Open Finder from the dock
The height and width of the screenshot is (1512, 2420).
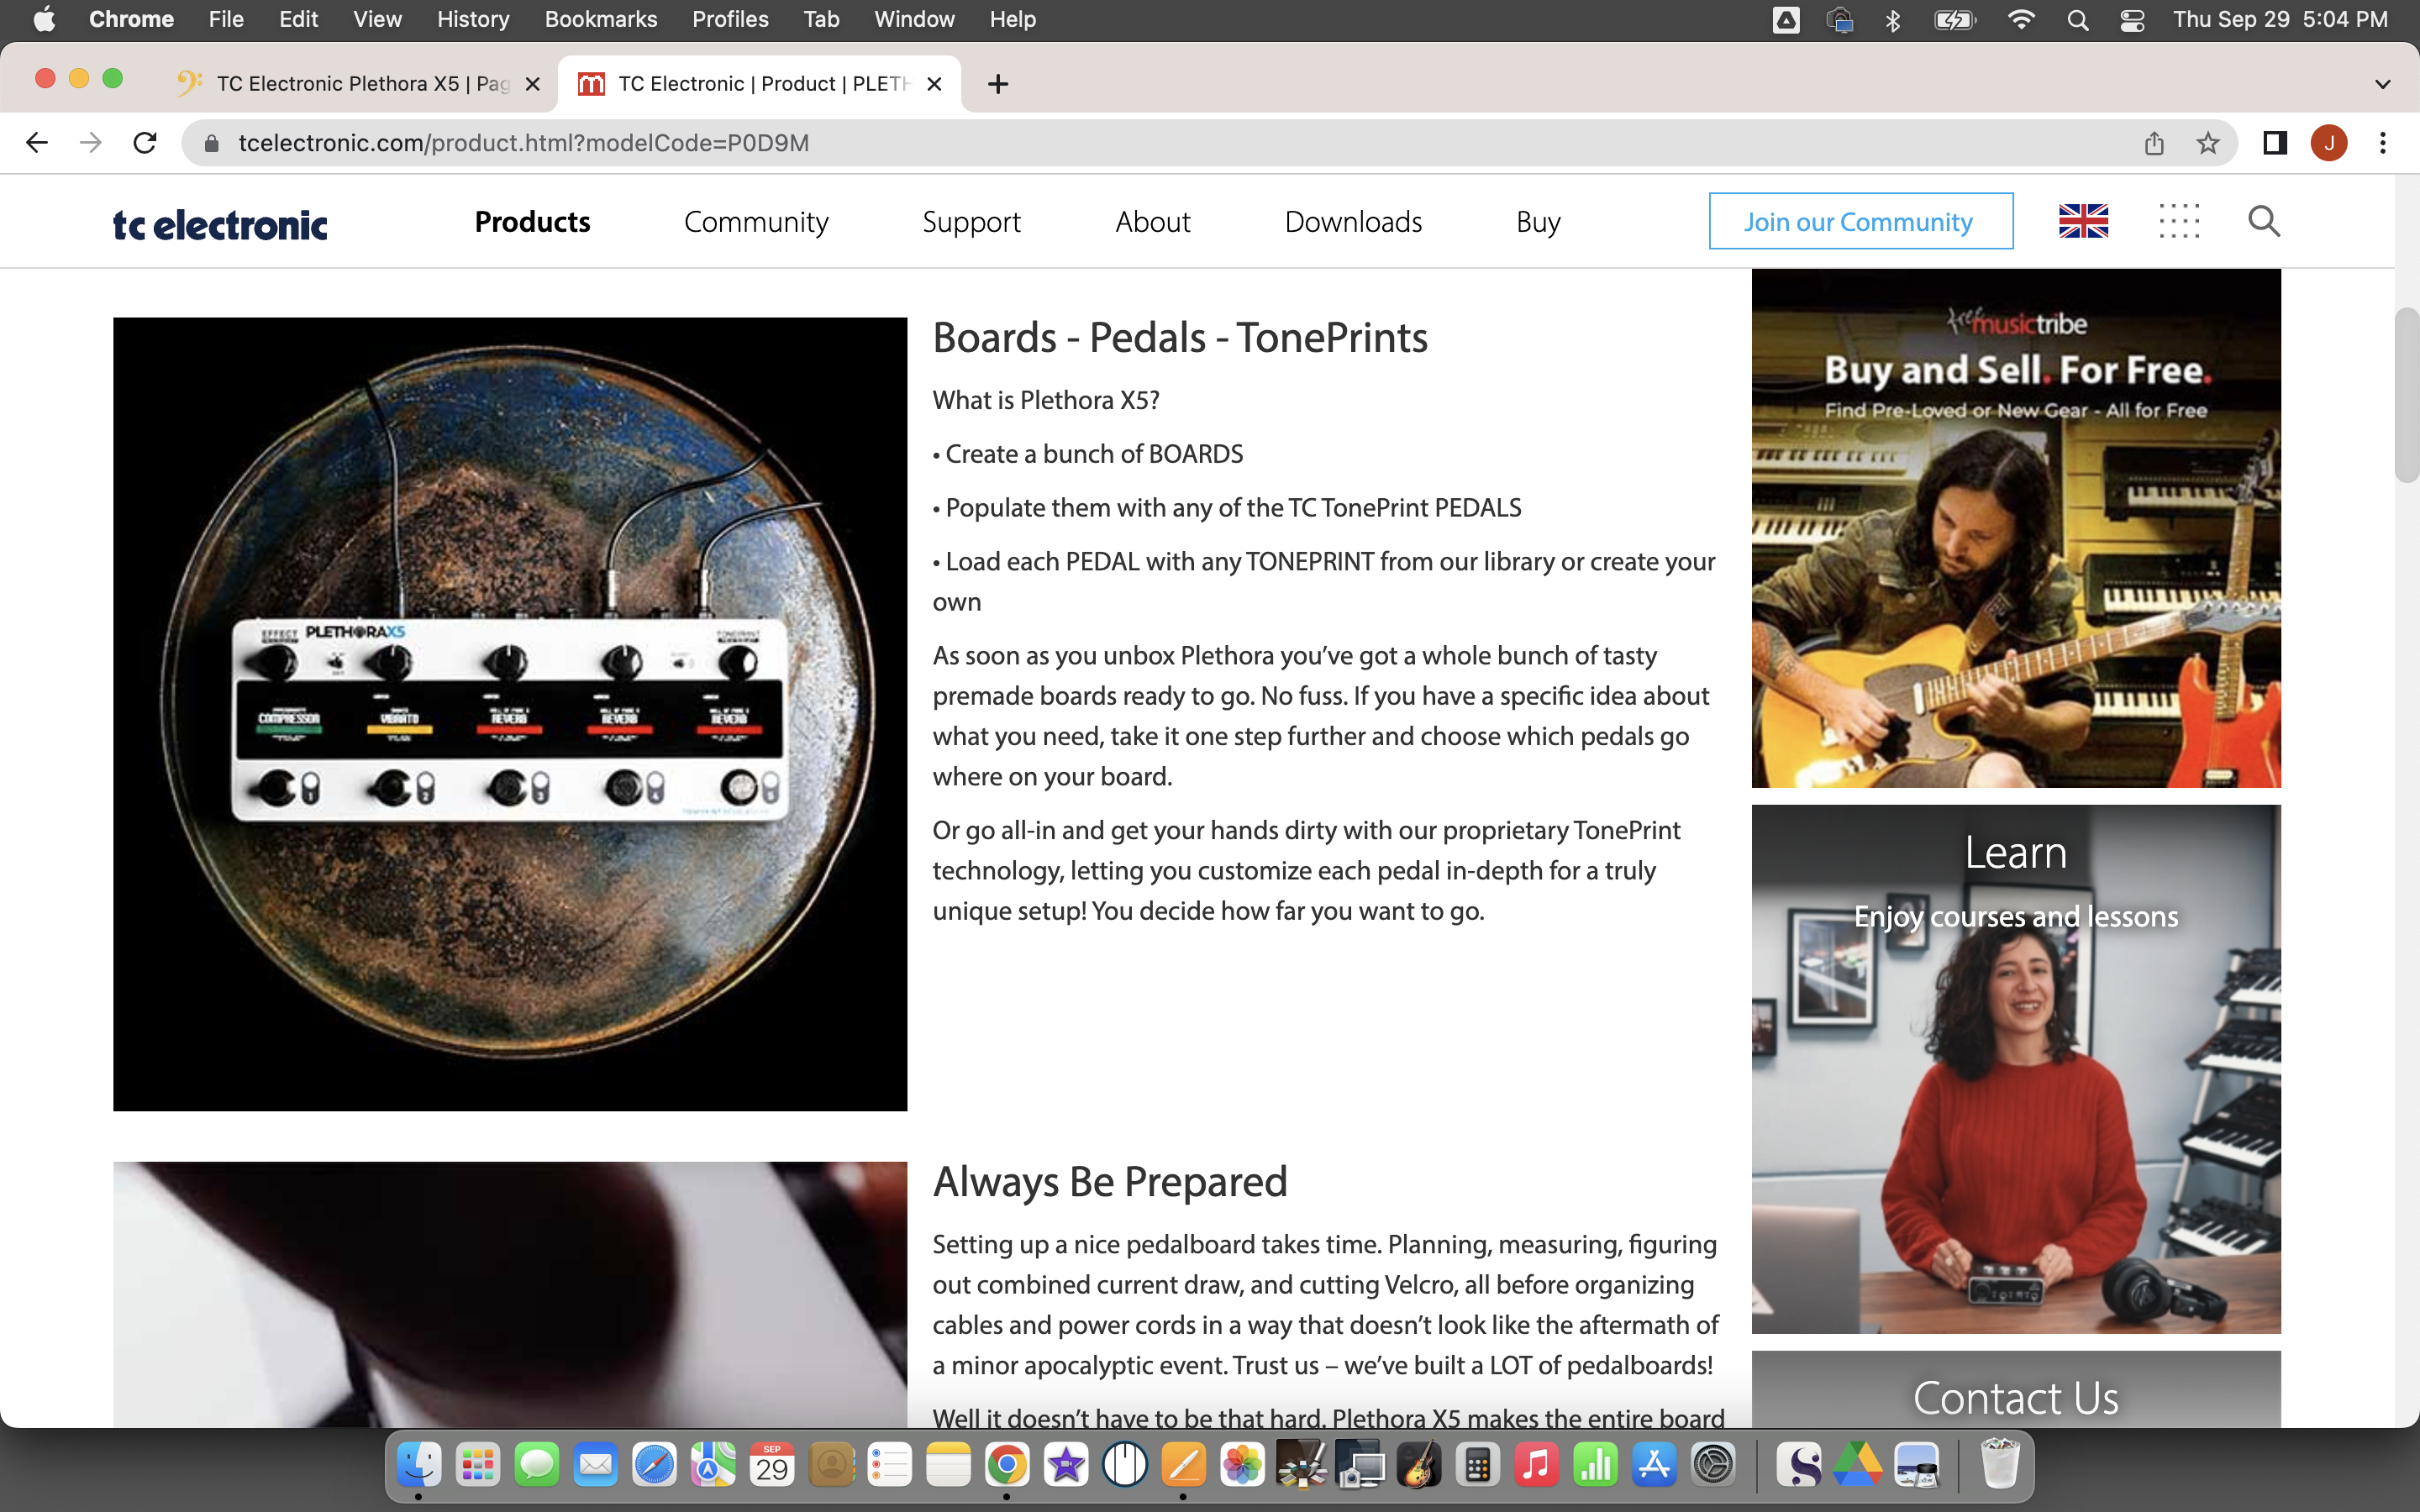(418, 1465)
